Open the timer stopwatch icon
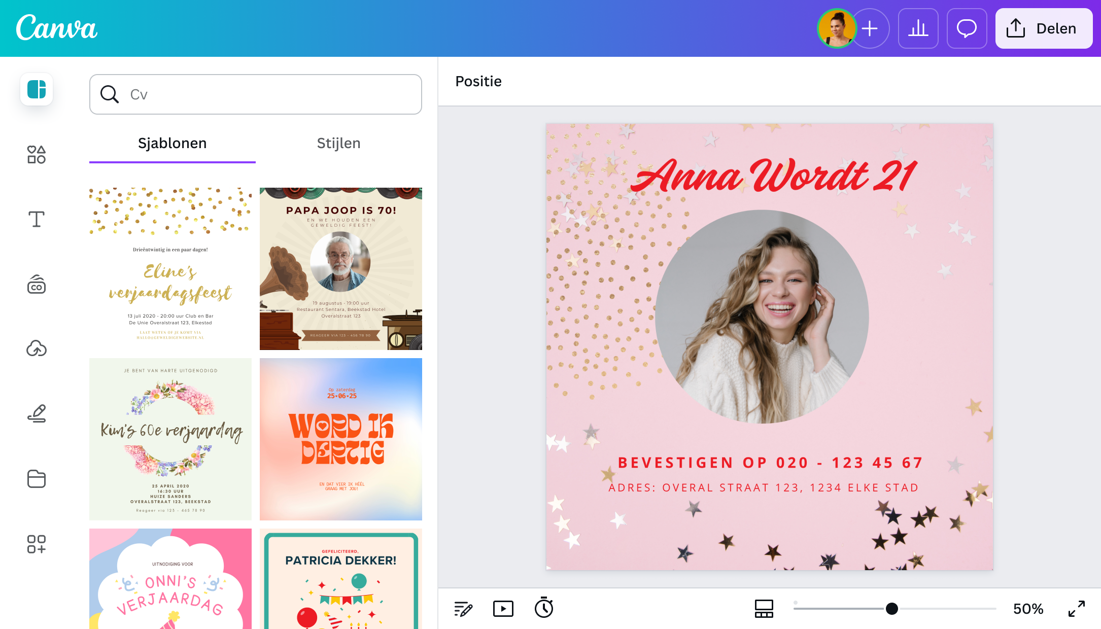Viewport: 1101px width, 629px height. (x=544, y=608)
